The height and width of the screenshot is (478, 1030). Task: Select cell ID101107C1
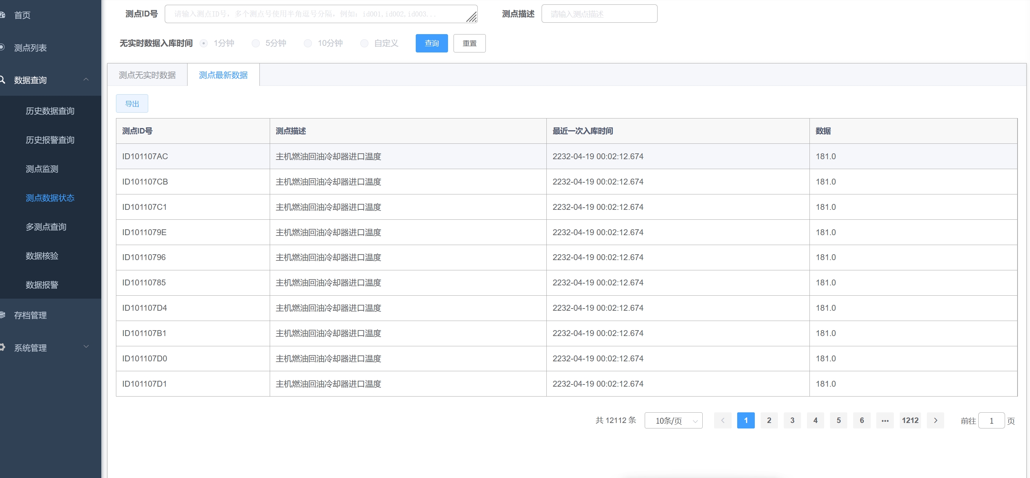click(193, 207)
